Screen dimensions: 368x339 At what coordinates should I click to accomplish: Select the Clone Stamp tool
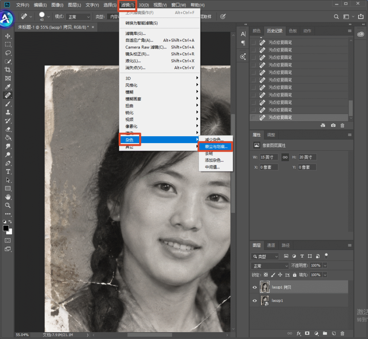[x=8, y=112]
